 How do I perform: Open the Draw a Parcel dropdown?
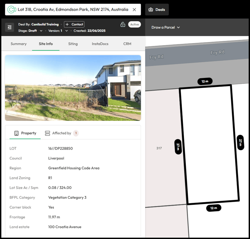[166, 28]
